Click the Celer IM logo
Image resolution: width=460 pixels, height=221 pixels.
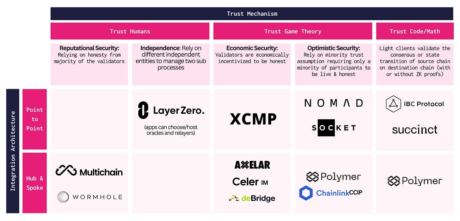(250, 182)
